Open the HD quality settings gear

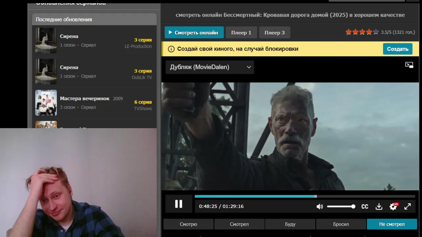click(393, 207)
